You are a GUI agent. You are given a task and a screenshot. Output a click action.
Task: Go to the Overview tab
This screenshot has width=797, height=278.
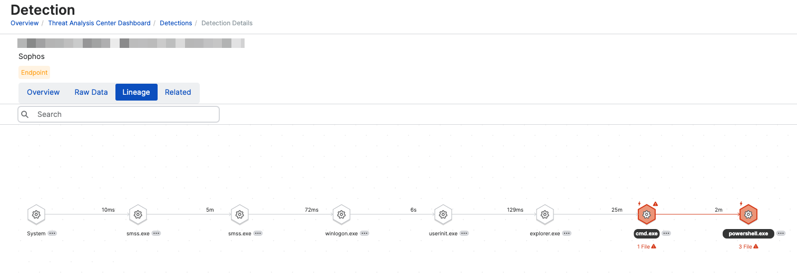[43, 92]
